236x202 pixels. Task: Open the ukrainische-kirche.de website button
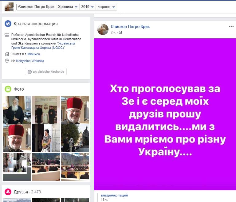coord(46,72)
